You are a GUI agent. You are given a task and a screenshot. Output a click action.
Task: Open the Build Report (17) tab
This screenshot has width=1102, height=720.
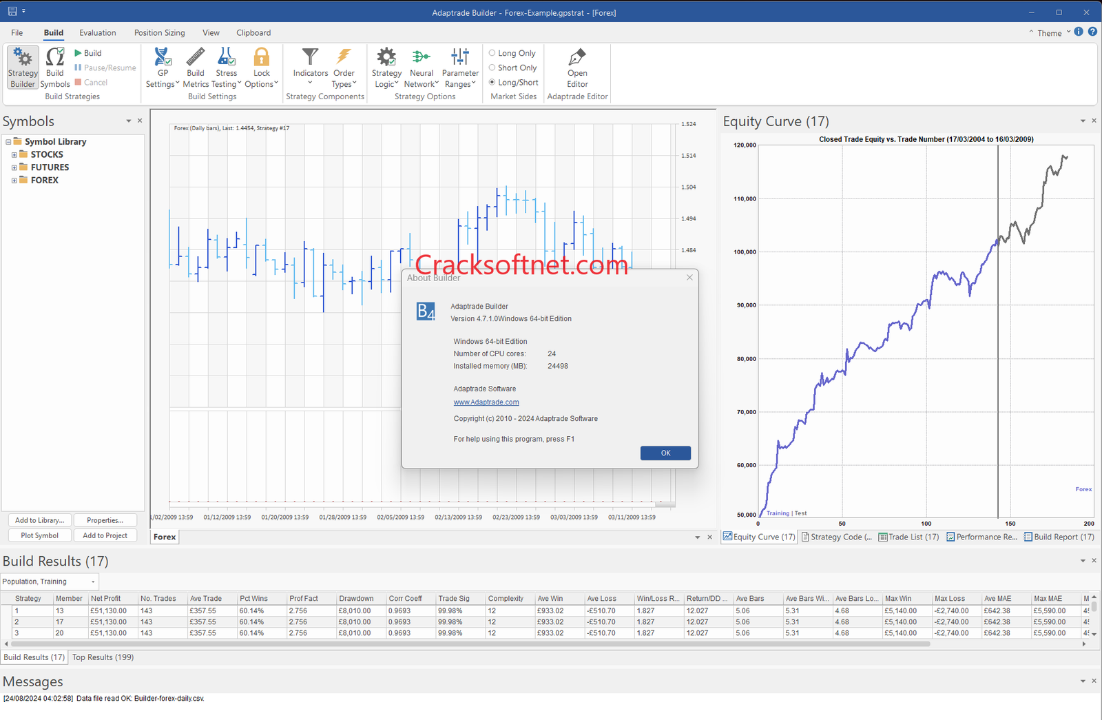tap(1059, 537)
